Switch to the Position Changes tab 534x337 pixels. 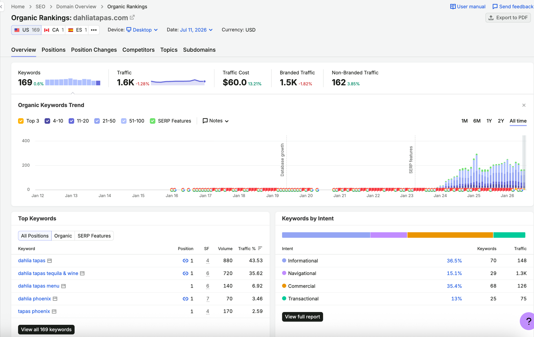(x=94, y=50)
